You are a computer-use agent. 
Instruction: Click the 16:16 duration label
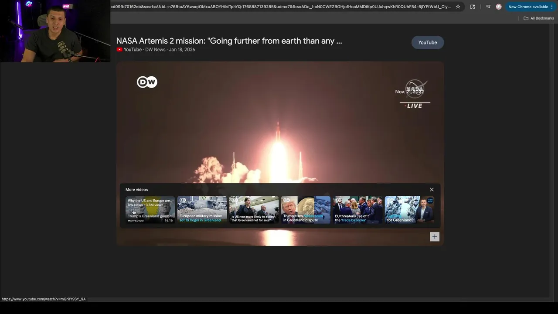click(x=168, y=221)
